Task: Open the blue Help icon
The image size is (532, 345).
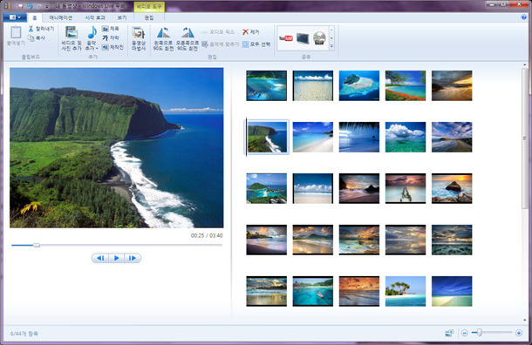Action: (524, 17)
